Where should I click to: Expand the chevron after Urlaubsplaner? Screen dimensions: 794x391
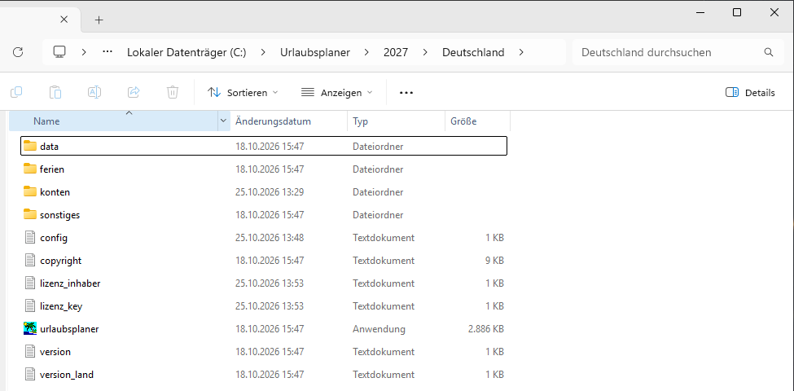[366, 52]
